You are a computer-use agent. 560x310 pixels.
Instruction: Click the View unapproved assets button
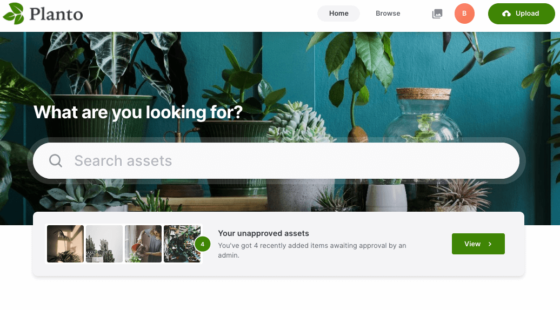click(478, 244)
